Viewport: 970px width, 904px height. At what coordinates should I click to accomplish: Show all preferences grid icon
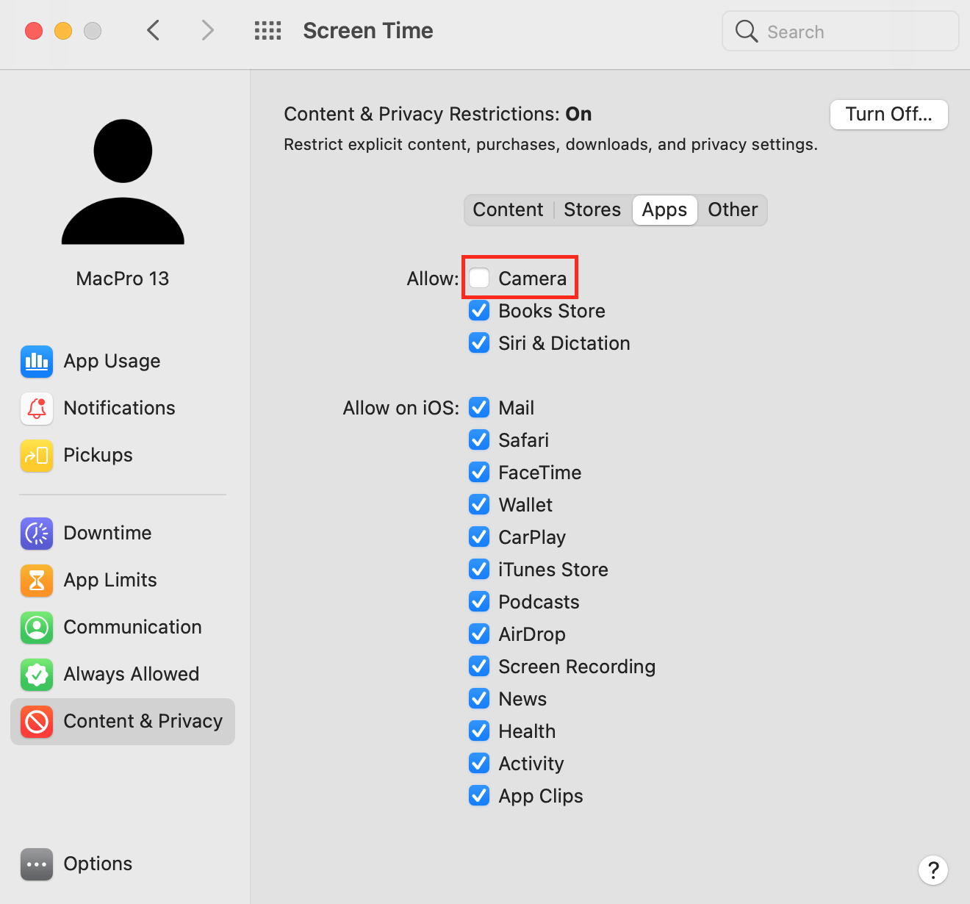pyautogui.click(x=267, y=31)
